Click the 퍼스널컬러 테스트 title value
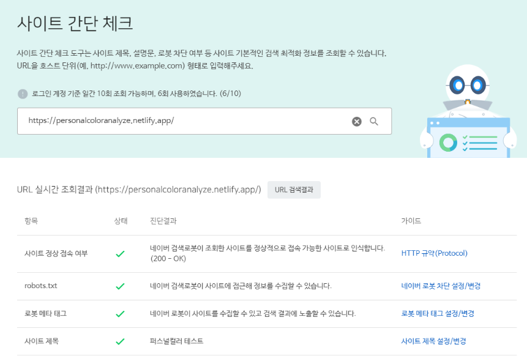Image resolution: width=527 pixels, height=364 pixels. tap(176, 341)
